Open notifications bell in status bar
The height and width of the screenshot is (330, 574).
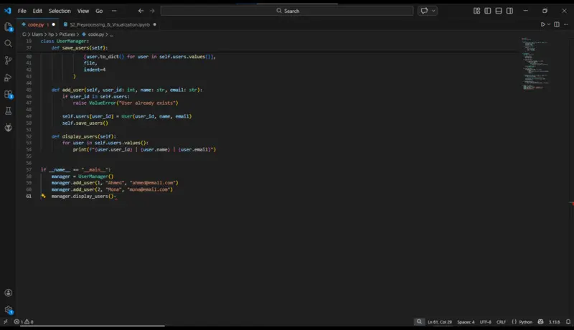coord(568,321)
